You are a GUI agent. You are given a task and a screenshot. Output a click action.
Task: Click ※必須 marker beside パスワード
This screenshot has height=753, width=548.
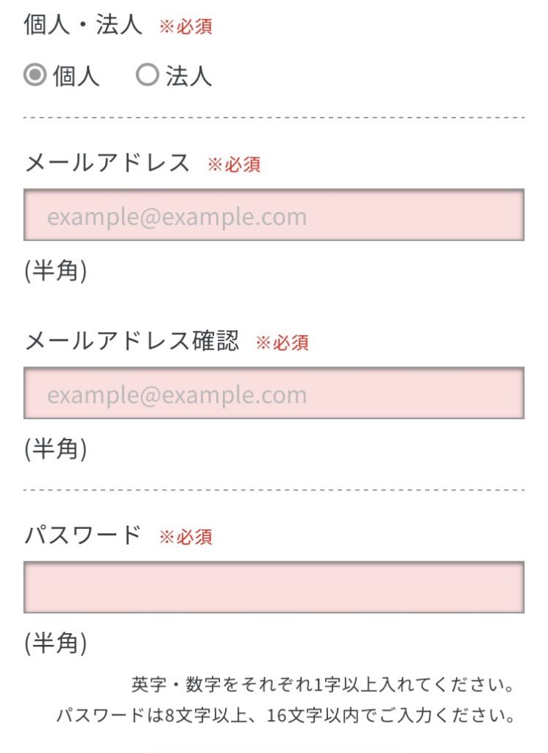pyautogui.click(x=186, y=536)
